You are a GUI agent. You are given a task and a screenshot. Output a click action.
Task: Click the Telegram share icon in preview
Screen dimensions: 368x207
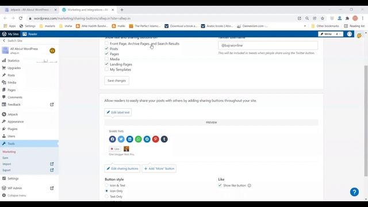click(147, 139)
